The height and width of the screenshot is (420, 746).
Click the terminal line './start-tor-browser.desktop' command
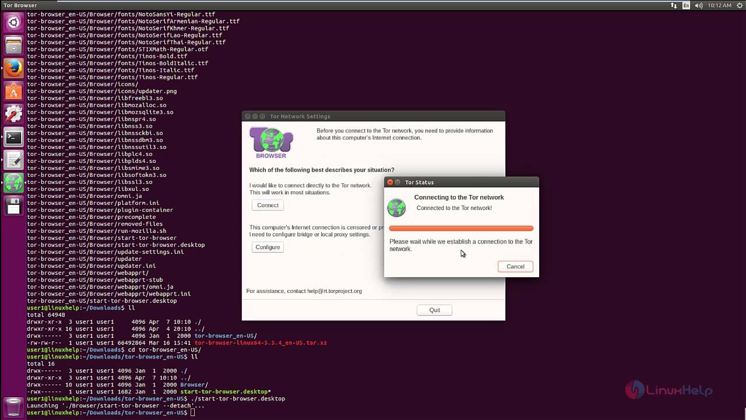pyautogui.click(x=237, y=399)
